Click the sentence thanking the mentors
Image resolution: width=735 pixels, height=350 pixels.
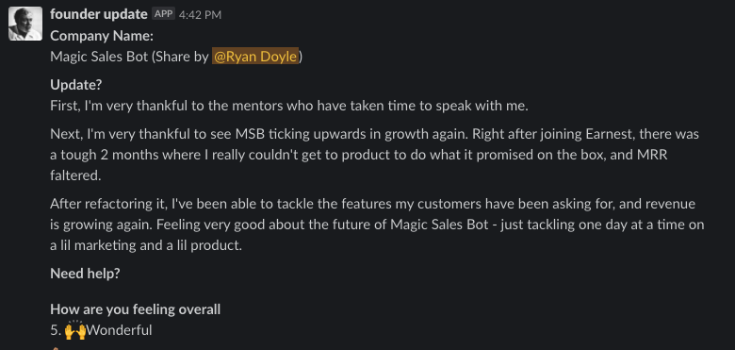(289, 106)
